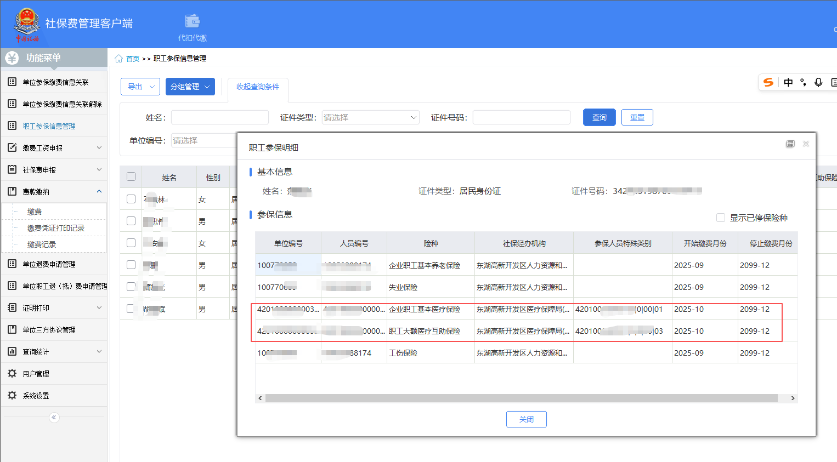The height and width of the screenshot is (462, 837).
Task: Toggle select-all checkbox in table header
Action: [131, 176]
